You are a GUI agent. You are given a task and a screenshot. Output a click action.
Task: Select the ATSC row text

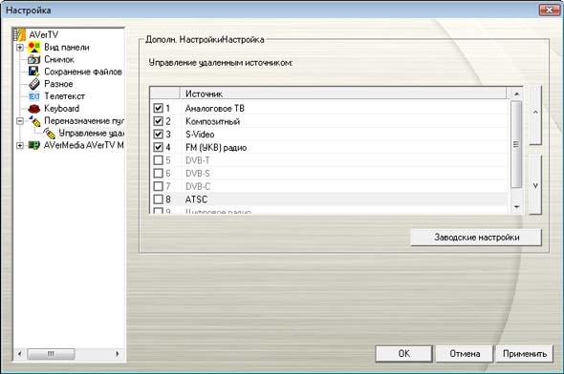196,199
